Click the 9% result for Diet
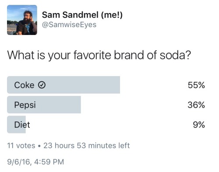 (x=199, y=125)
